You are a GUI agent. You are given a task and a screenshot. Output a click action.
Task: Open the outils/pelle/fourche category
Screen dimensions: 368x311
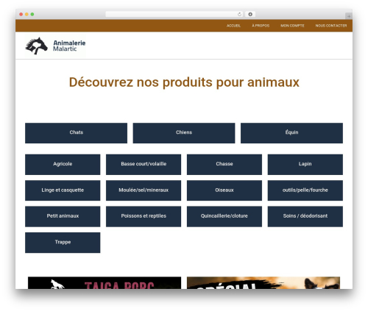tap(305, 190)
